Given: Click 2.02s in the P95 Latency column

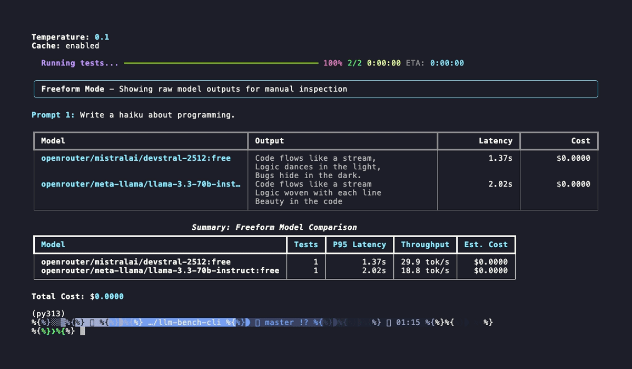Looking at the screenshot, I should coord(374,270).
